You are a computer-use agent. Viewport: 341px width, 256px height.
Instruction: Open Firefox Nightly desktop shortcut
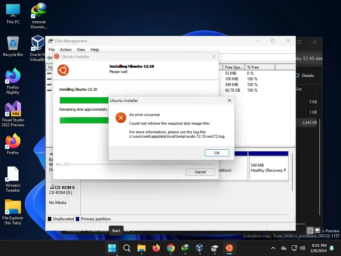click(x=13, y=81)
